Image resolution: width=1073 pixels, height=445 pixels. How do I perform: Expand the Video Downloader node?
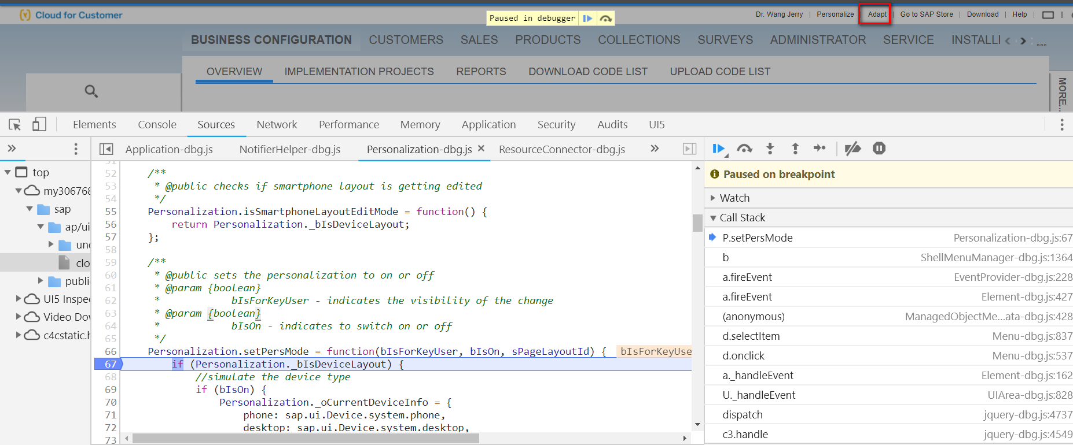pyautogui.click(x=19, y=317)
